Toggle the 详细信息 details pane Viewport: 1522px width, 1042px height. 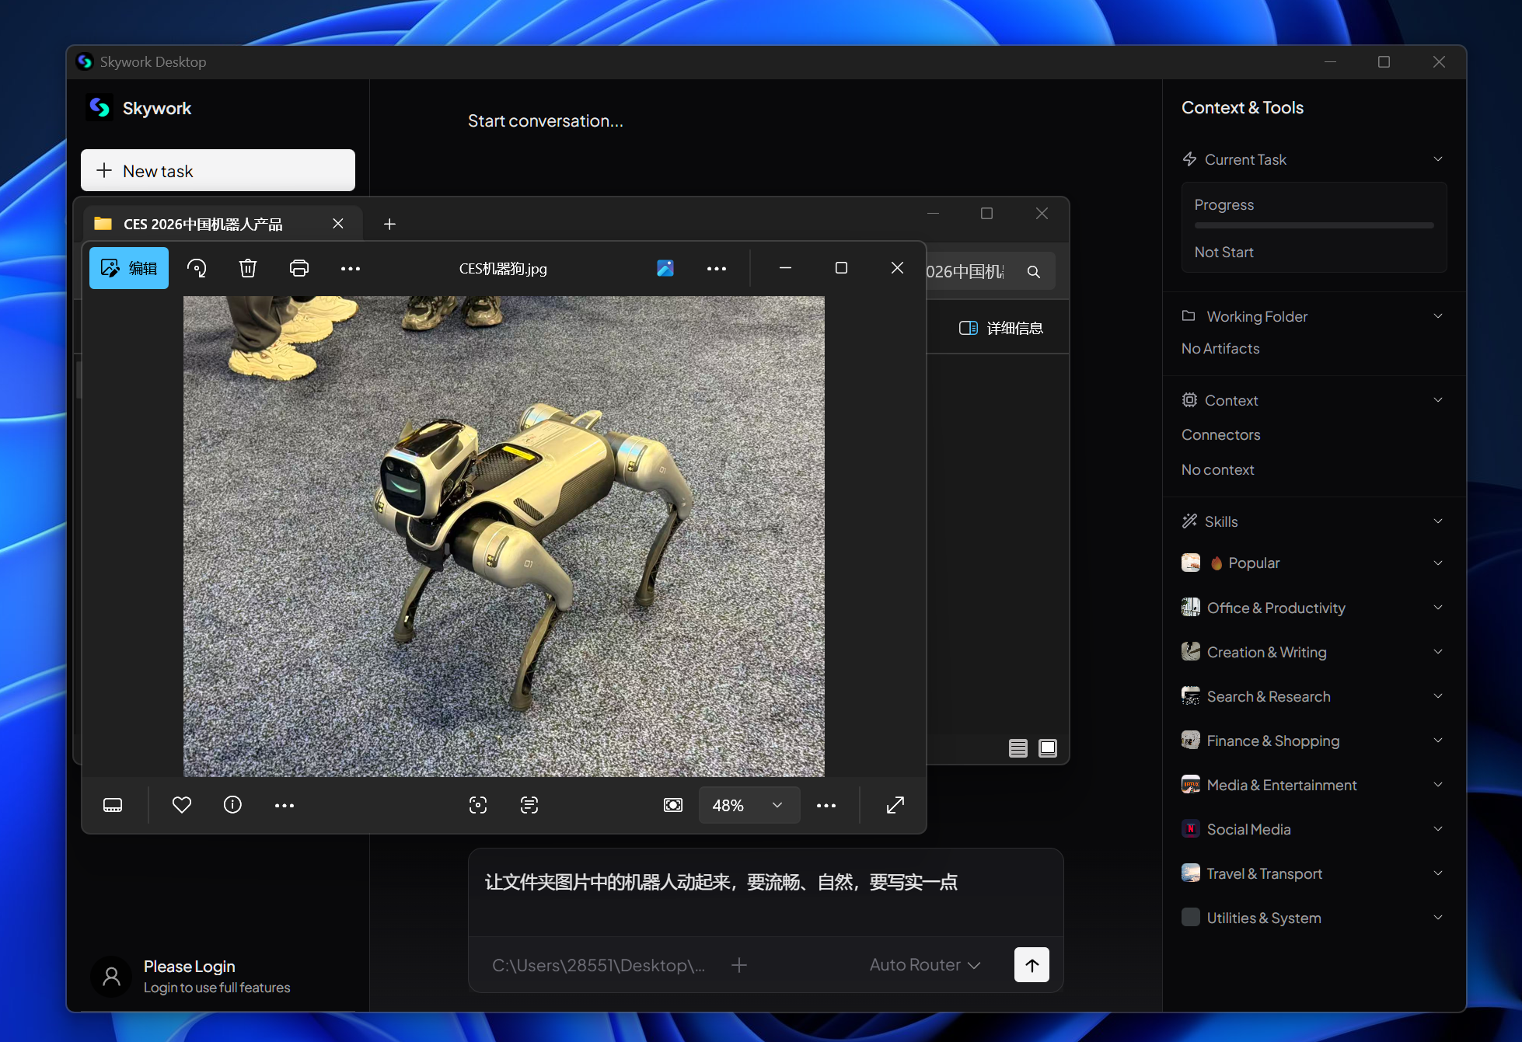pyautogui.click(x=1001, y=328)
